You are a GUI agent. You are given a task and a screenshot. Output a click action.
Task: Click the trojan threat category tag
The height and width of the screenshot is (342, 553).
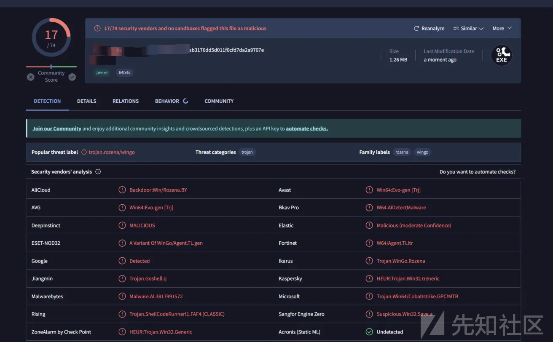coord(247,152)
